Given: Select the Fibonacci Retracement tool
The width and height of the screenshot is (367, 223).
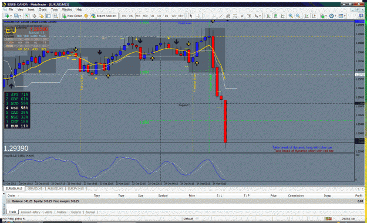Looking at the screenshot, I should click(x=235, y=16).
